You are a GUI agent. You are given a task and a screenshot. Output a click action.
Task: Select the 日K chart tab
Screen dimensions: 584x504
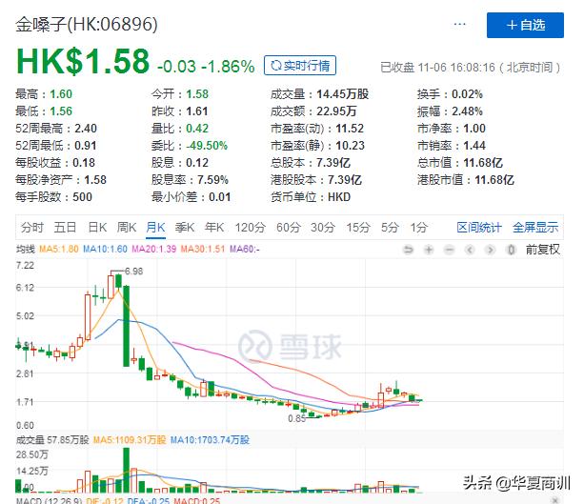(97, 227)
